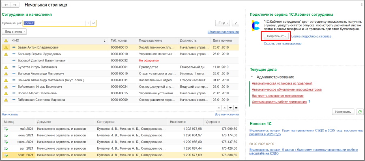Screen dimensions: 365x161
Task: Click the question mark beside Оптимизировать работу приложения
Action: 309,102
